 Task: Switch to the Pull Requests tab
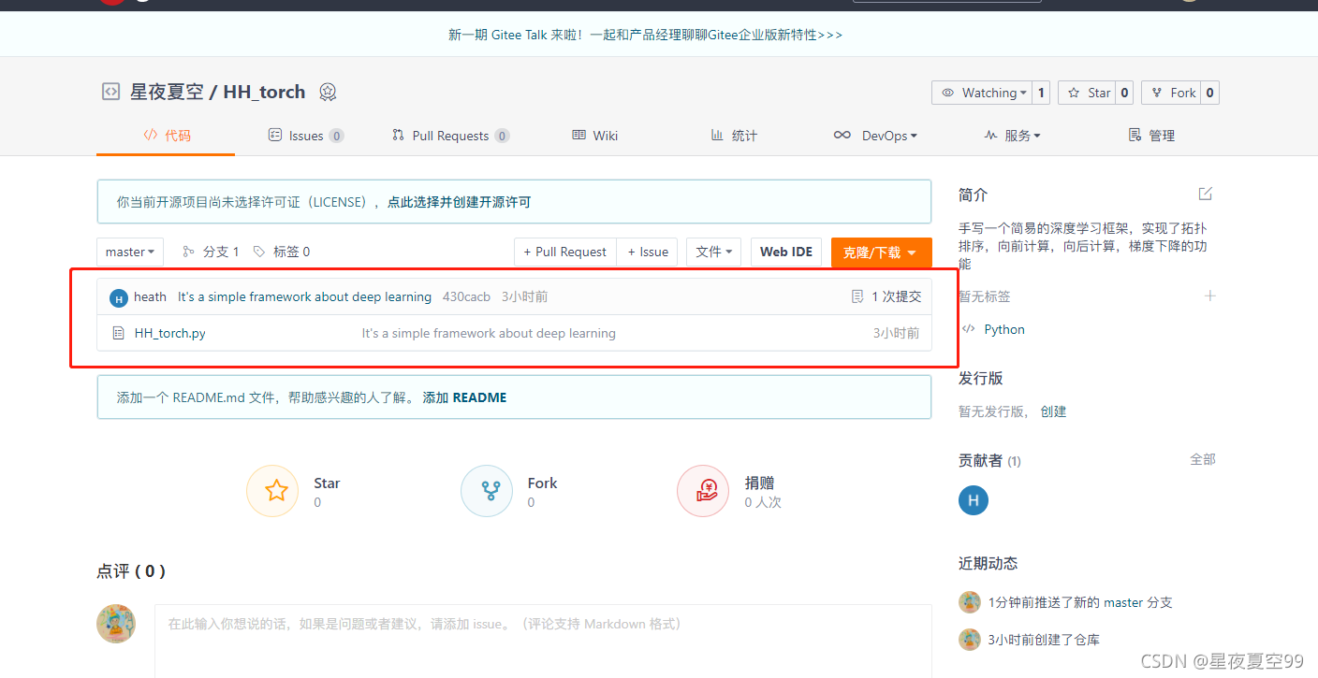tap(450, 136)
